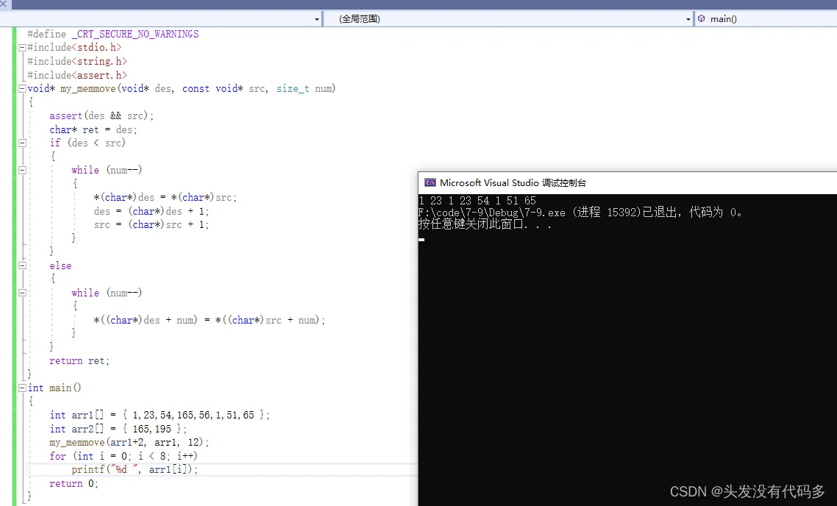Collapse the #include<stdio.h> block

click(x=22, y=48)
